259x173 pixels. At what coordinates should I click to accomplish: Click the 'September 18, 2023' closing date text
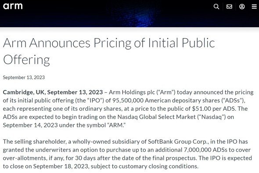[61, 166]
